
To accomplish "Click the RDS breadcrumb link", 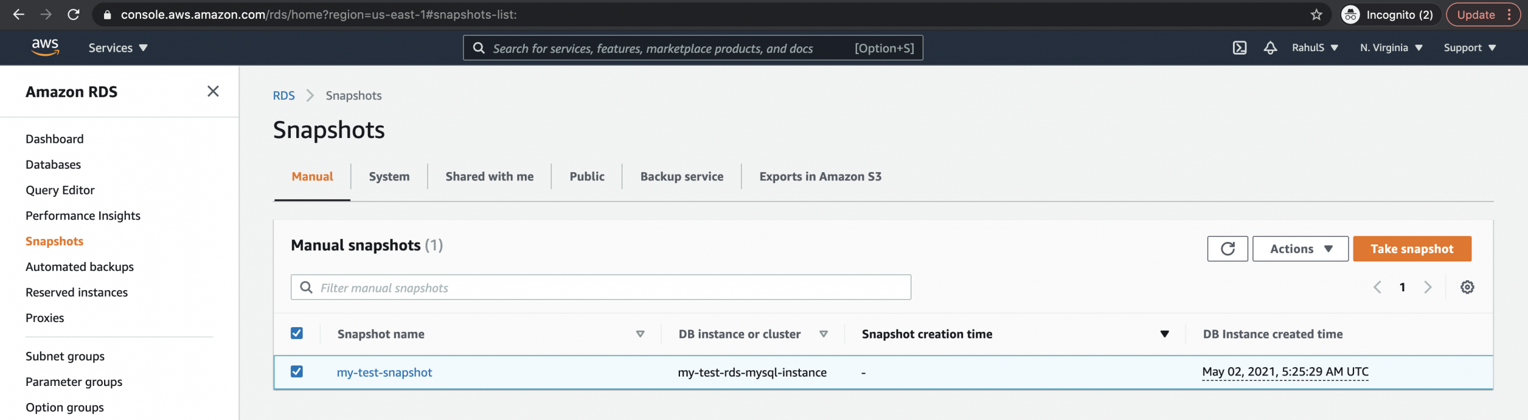I will point(283,96).
